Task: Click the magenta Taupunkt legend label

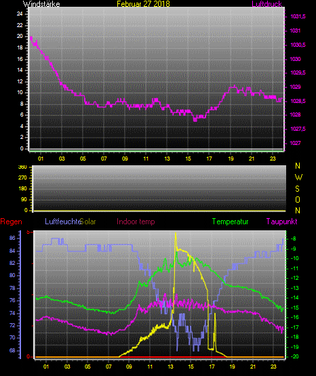Action: pyautogui.click(x=281, y=222)
